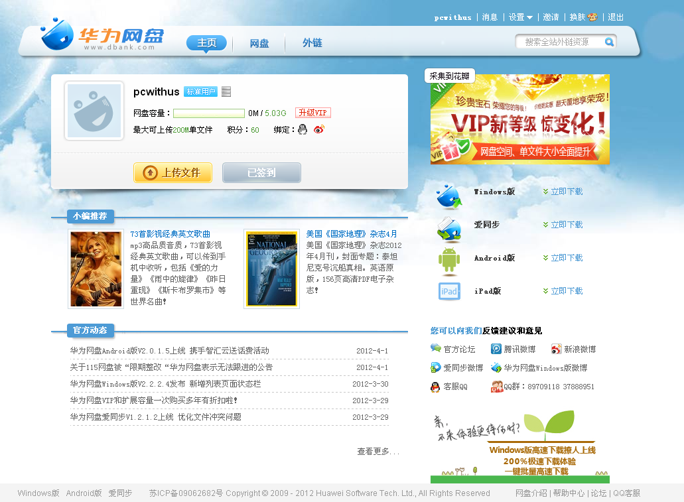Click the 已签到 check-in button
Viewport: 684px width, 502px height.
click(261, 172)
